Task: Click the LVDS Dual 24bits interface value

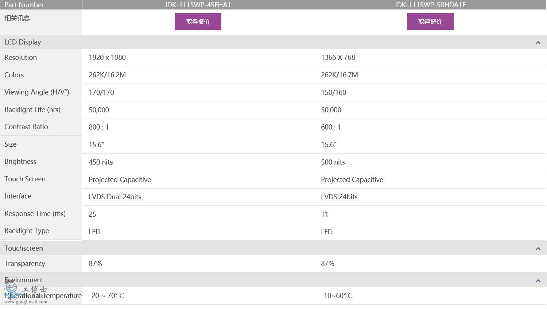Action: pyautogui.click(x=115, y=197)
